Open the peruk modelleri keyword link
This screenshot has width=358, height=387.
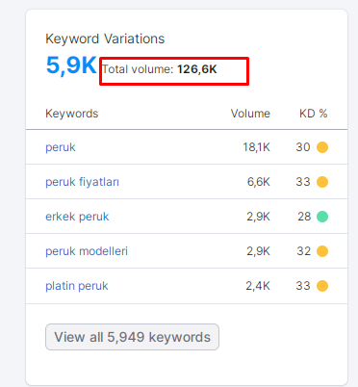[87, 251]
